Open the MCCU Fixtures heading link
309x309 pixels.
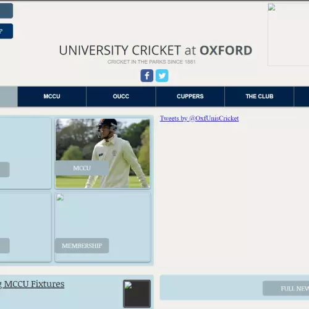[32, 284]
